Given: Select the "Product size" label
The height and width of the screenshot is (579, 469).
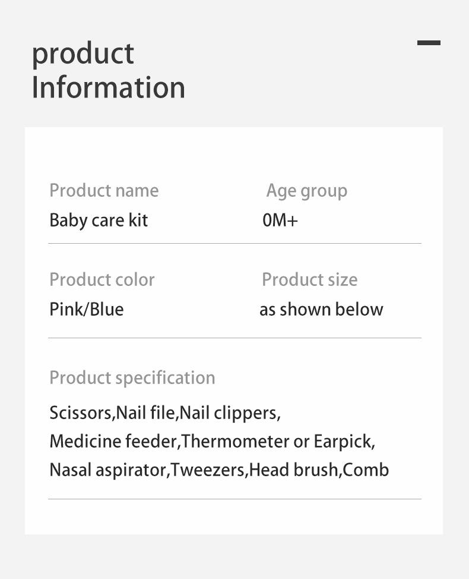Looking at the screenshot, I should (309, 280).
